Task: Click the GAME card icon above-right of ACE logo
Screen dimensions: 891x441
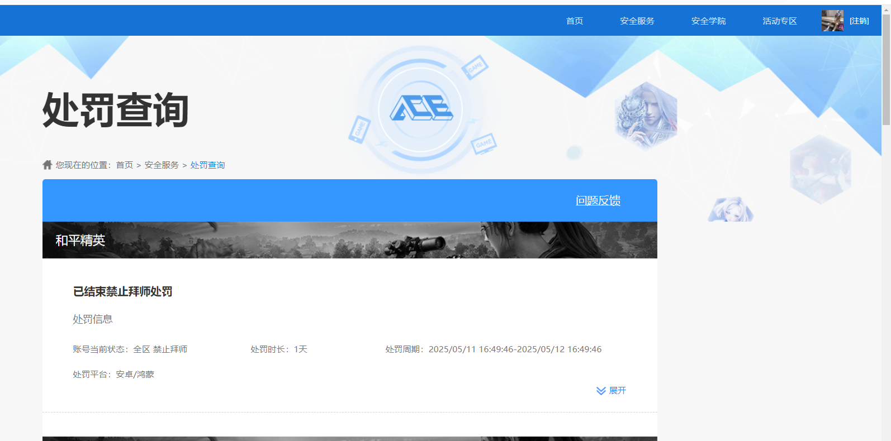Action: [475, 68]
